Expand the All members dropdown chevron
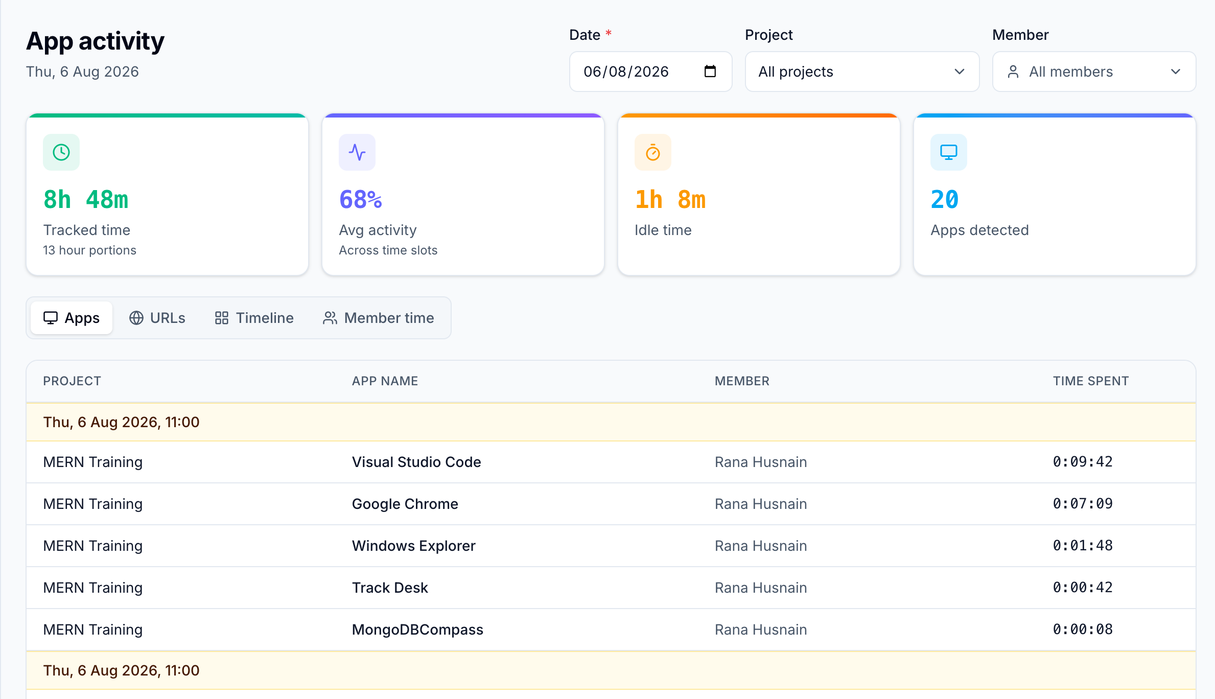1215x699 pixels. [1176, 72]
